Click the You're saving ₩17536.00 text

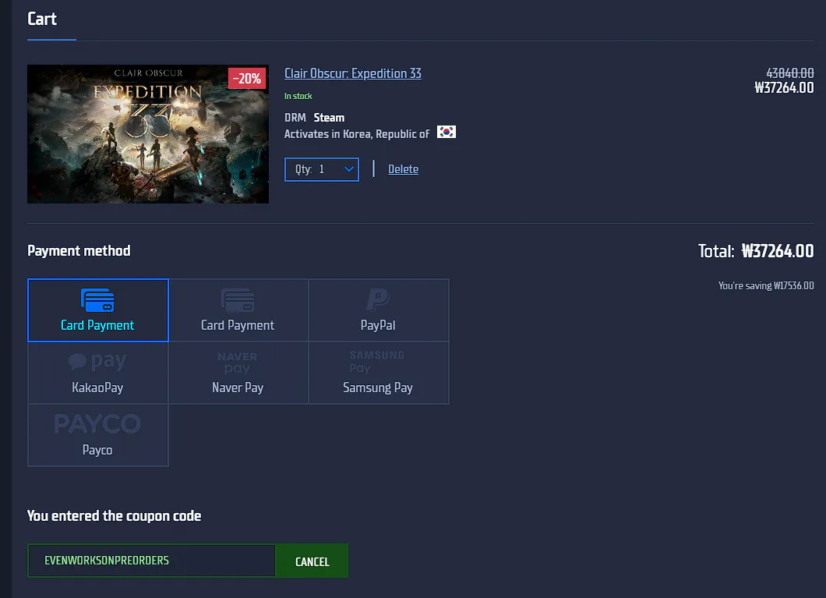[766, 285]
